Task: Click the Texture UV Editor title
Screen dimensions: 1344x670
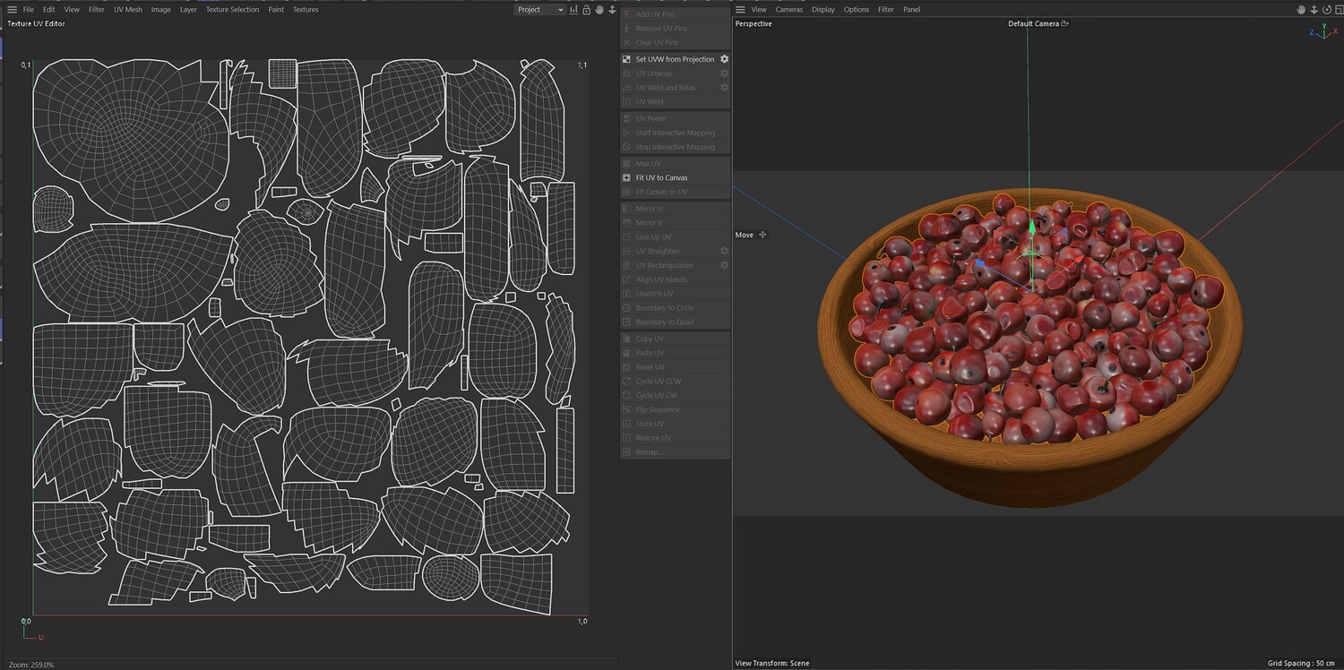Action: coord(36,24)
